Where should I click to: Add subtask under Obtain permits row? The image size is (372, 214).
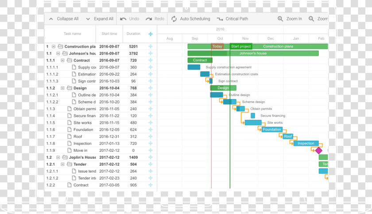coord(151,109)
